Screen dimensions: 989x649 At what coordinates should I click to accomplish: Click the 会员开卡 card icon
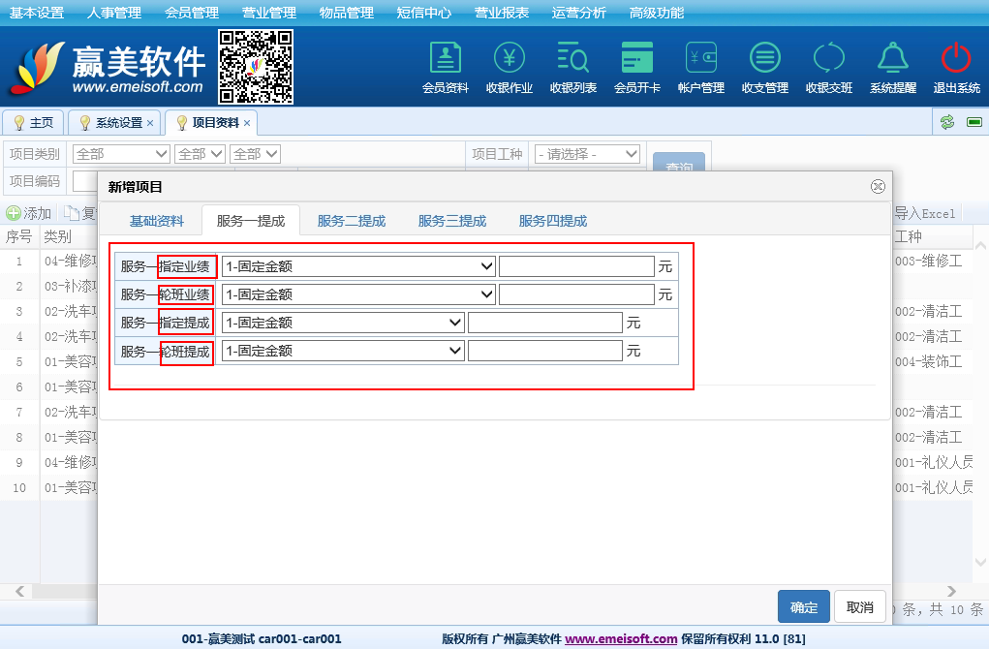coord(636,66)
